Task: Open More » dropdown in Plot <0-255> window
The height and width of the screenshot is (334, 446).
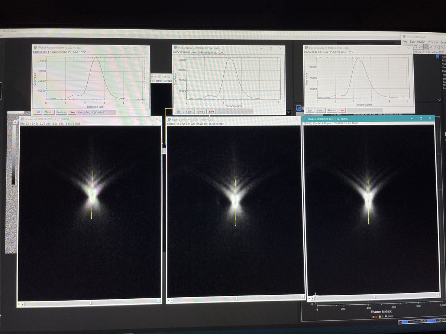Action: (x=201, y=111)
